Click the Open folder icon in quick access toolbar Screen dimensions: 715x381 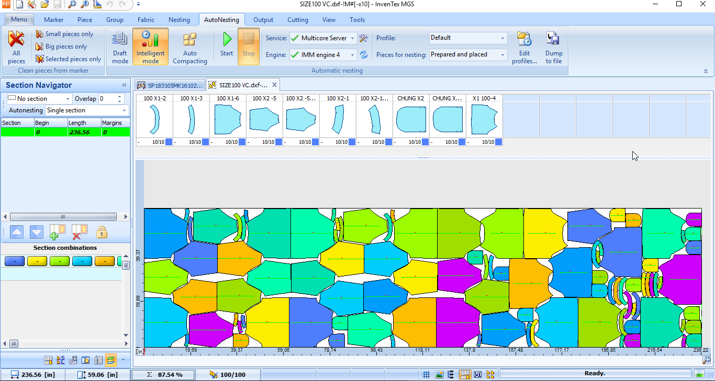pyautogui.click(x=44, y=5)
